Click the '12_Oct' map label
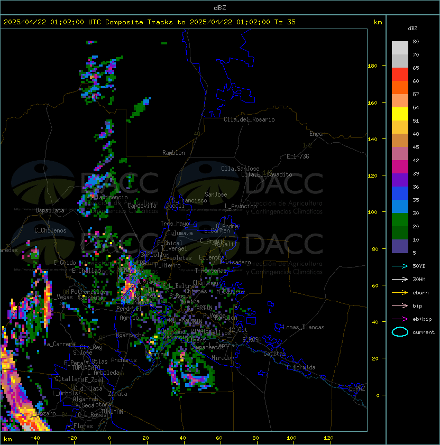The height and width of the screenshot is (445, 440). (238, 330)
